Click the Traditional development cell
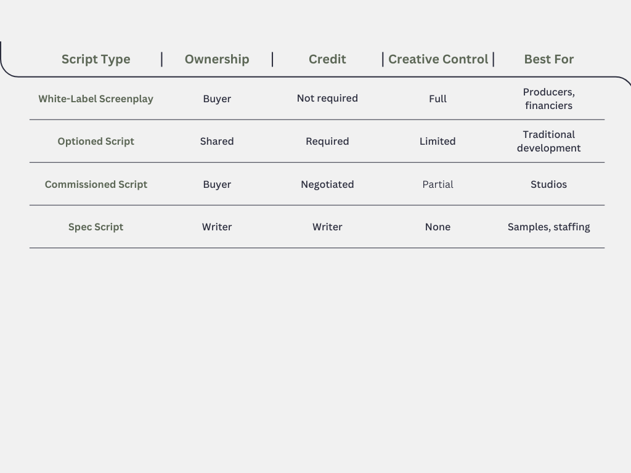 coord(548,141)
